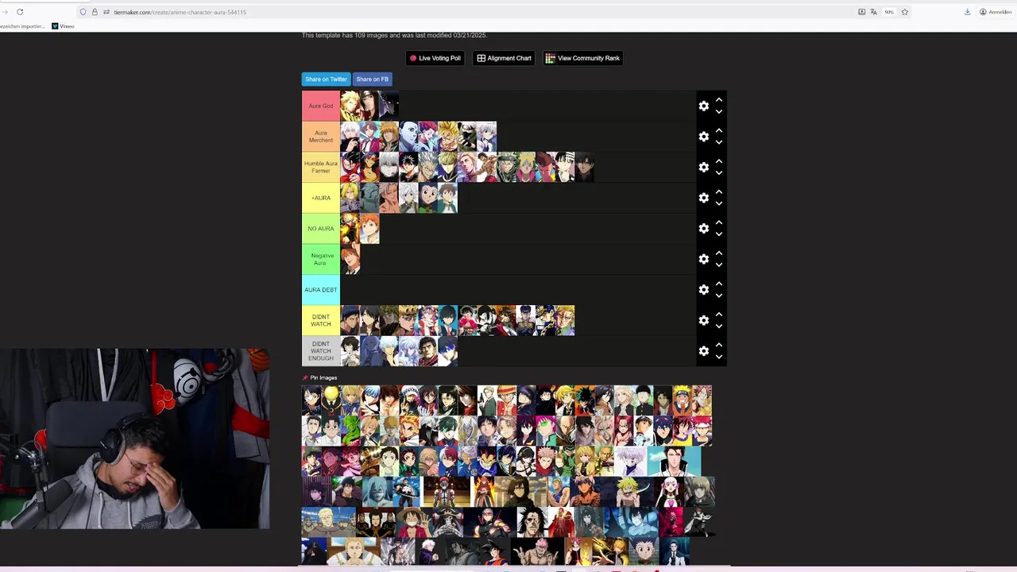Select the character in Negative Aura row
Screen dimensions: 1017x572
tap(350, 259)
